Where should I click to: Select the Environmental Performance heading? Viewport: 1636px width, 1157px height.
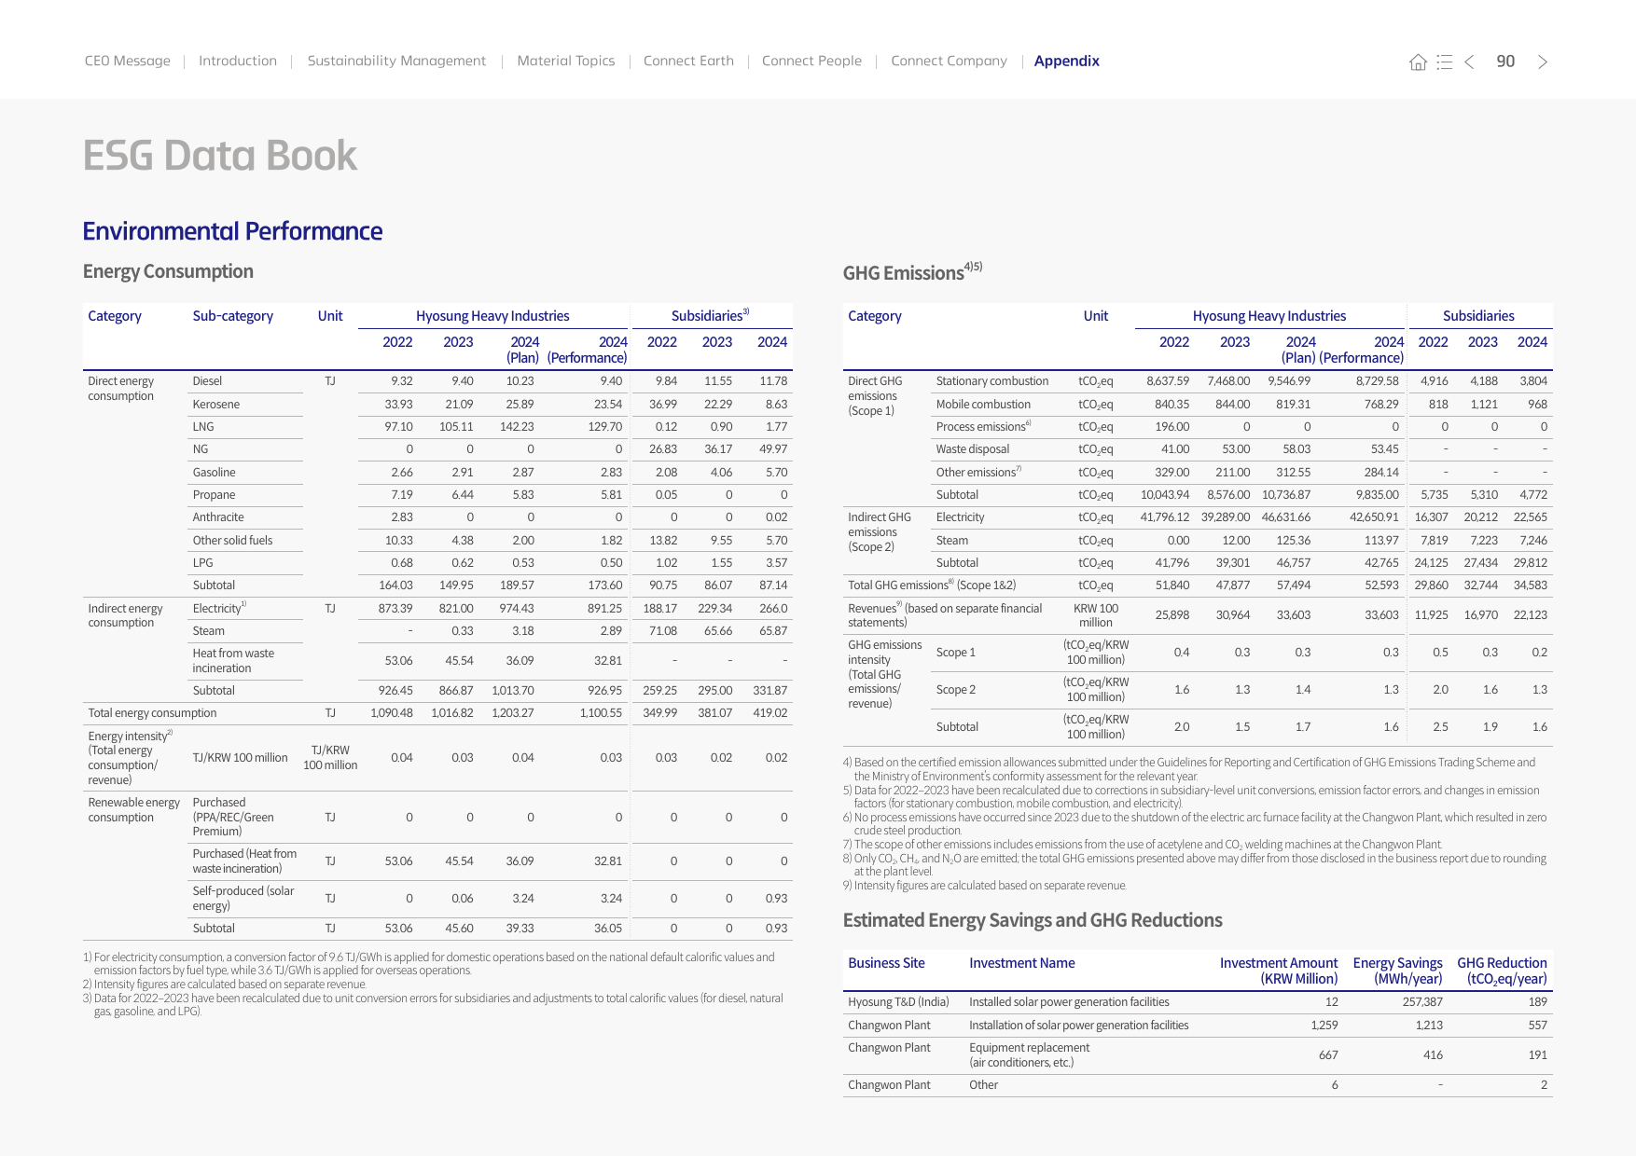(x=232, y=231)
